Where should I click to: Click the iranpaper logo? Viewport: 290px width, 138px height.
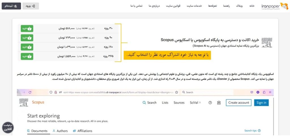[275, 6]
